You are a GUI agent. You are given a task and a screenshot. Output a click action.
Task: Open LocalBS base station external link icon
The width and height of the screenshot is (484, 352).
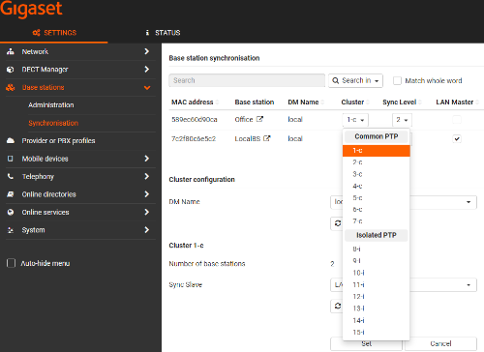(267, 138)
